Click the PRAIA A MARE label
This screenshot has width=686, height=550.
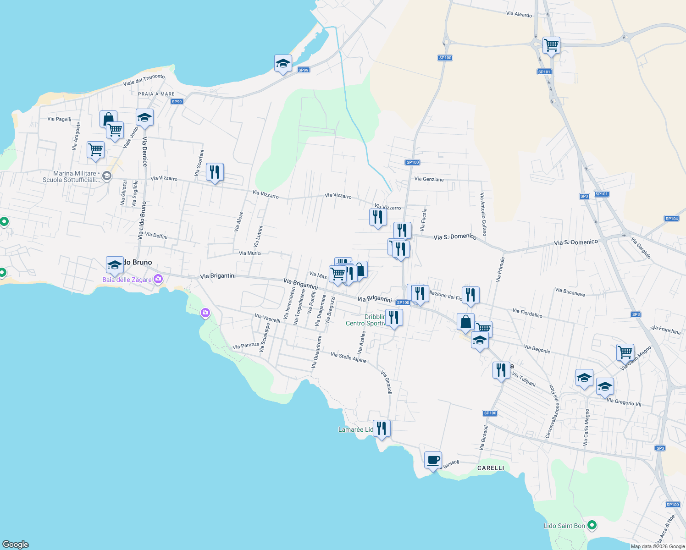pos(156,94)
